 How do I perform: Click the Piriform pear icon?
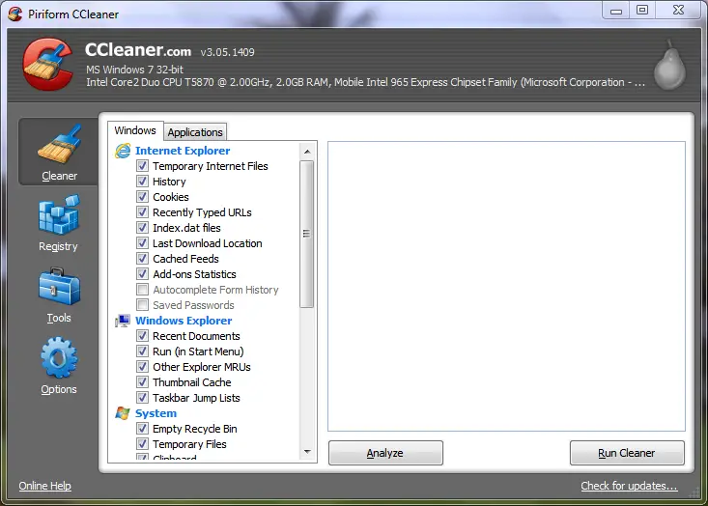click(x=670, y=65)
